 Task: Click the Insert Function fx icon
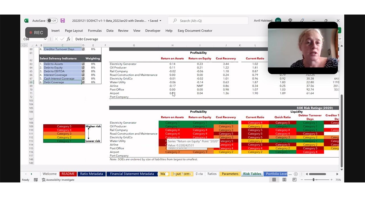[68, 39]
